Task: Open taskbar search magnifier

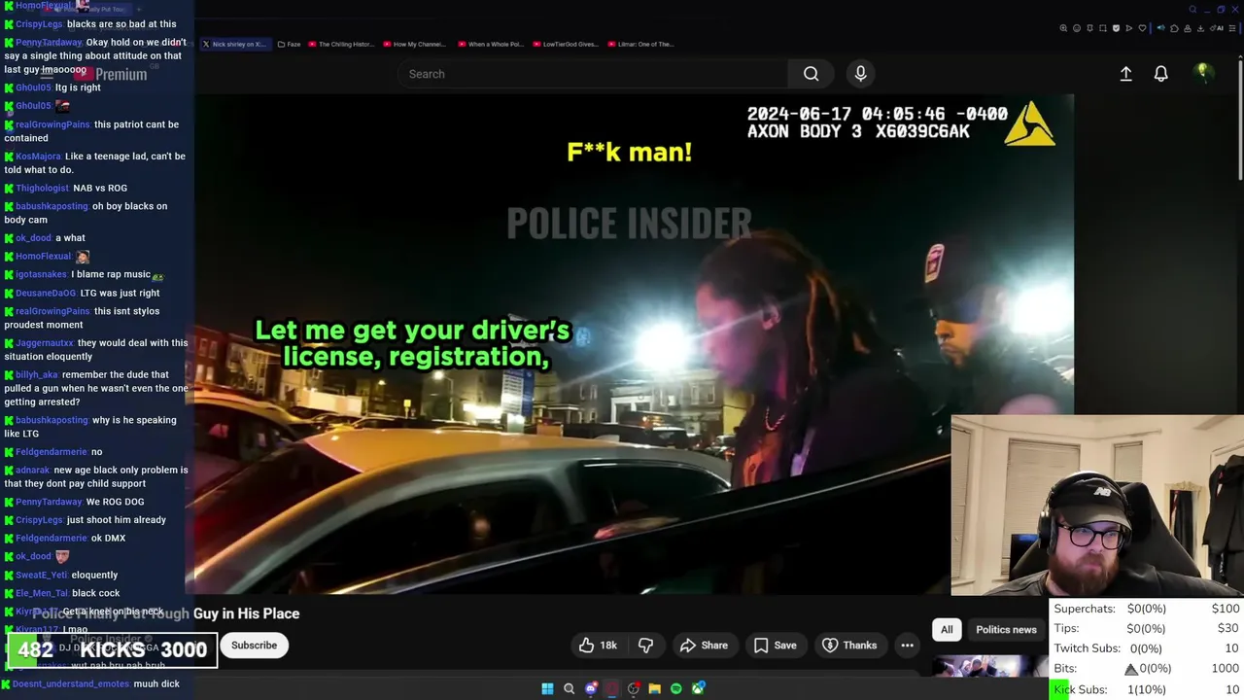Action: (570, 688)
